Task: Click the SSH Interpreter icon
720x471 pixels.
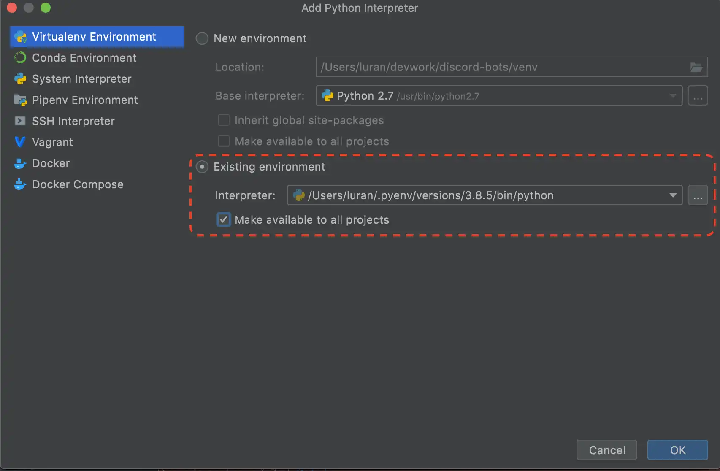Action: click(x=20, y=121)
